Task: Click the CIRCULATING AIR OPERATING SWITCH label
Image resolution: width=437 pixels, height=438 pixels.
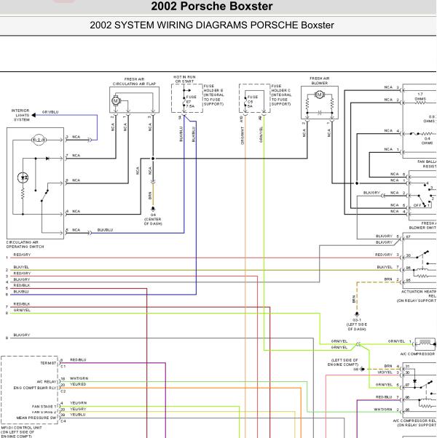Action: [25, 244]
